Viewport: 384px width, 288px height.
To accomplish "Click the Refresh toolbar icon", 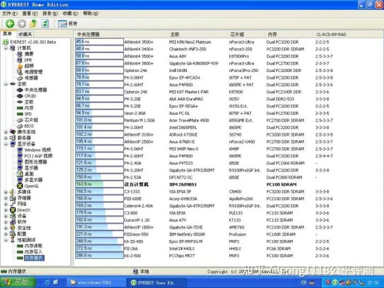I will click(45, 23).
